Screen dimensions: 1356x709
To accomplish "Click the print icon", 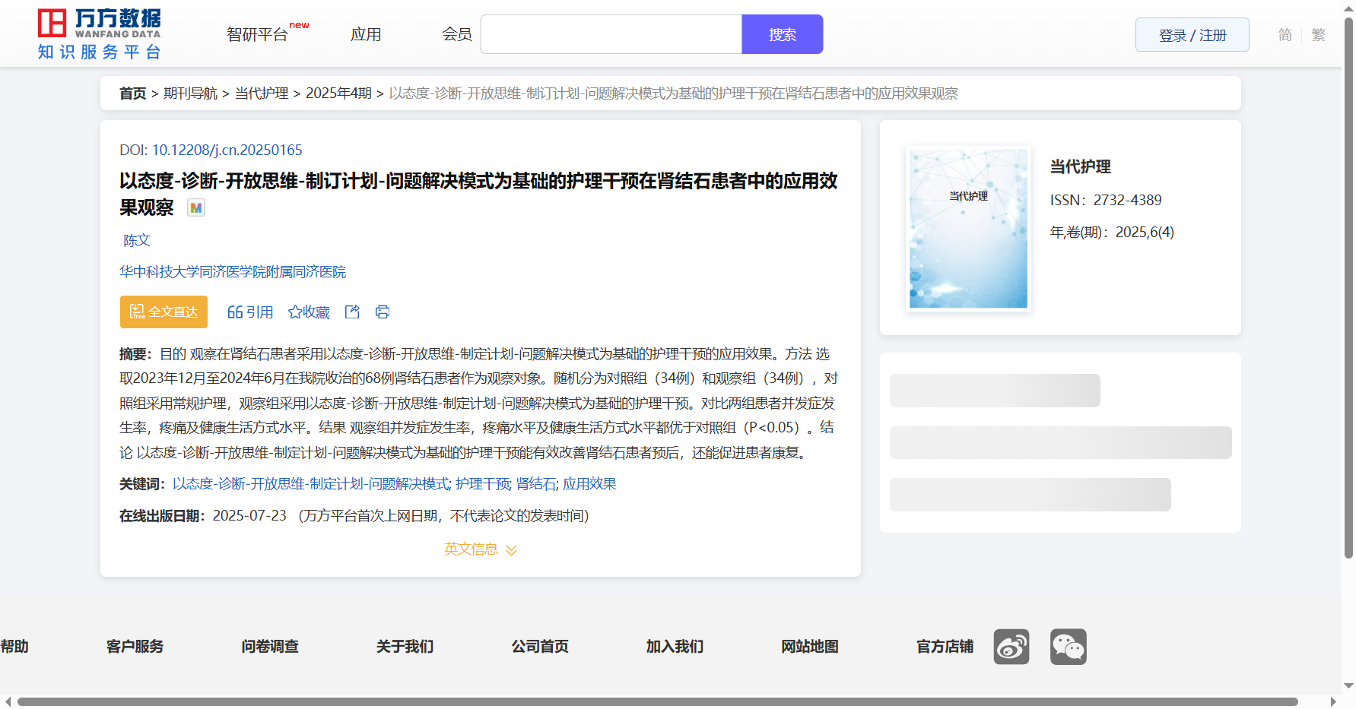I will (383, 312).
